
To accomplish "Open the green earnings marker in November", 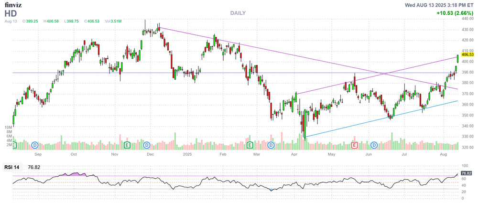I will tap(127, 145).
